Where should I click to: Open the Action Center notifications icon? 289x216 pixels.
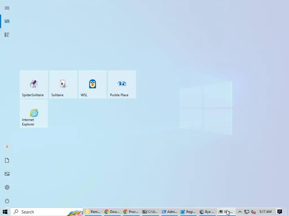(280, 212)
